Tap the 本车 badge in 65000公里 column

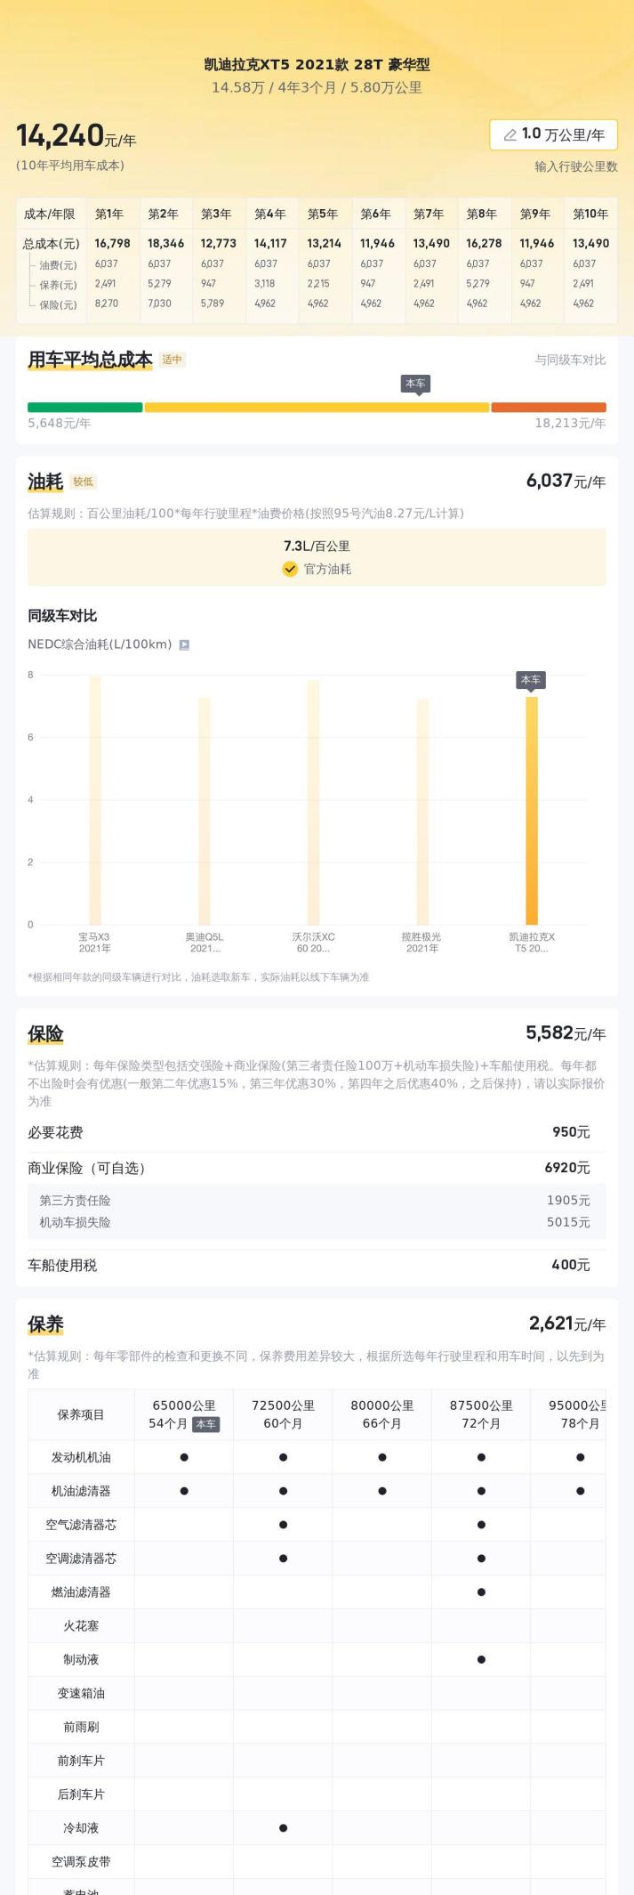[205, 1424]
